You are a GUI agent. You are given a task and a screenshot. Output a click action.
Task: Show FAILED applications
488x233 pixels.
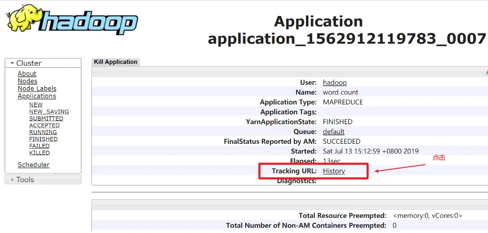click(39, 146)
